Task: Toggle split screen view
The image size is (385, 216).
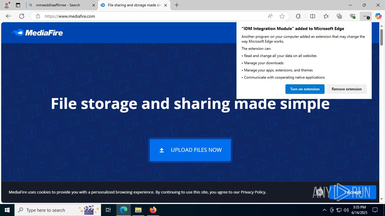Action: 313,16
